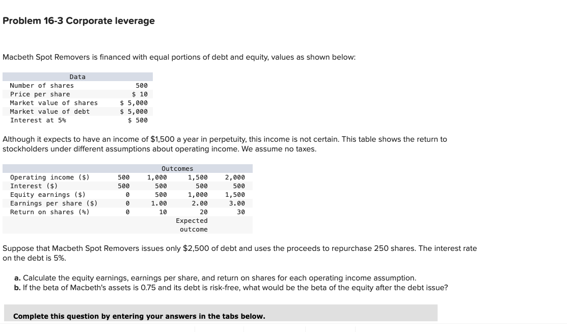This screenshot has height=332, width=567.
Task: Select the Data table header
Action: tap(77, 76)
